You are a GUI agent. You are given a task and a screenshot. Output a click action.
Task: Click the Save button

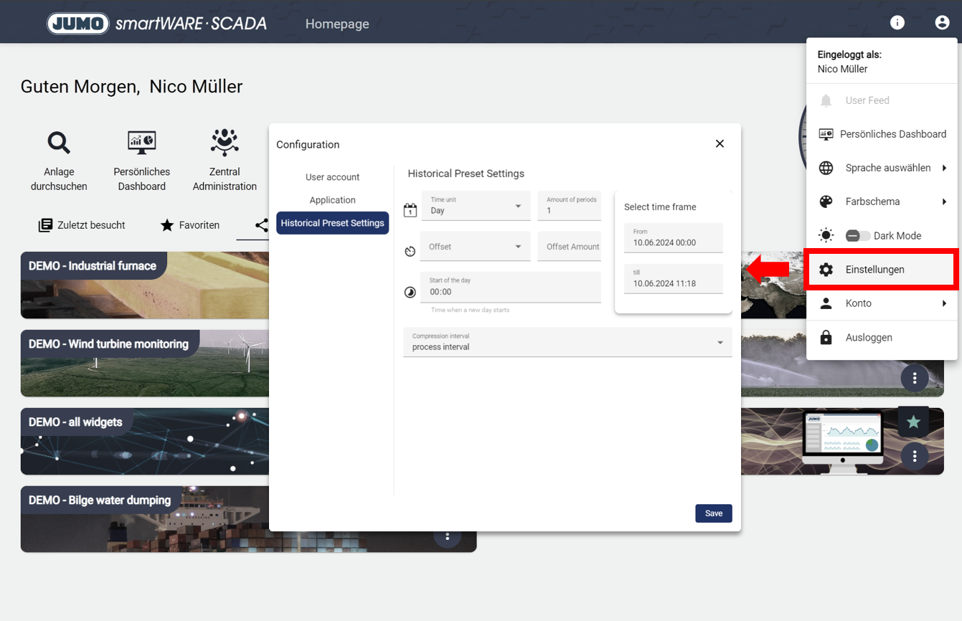tap(713, 513)
